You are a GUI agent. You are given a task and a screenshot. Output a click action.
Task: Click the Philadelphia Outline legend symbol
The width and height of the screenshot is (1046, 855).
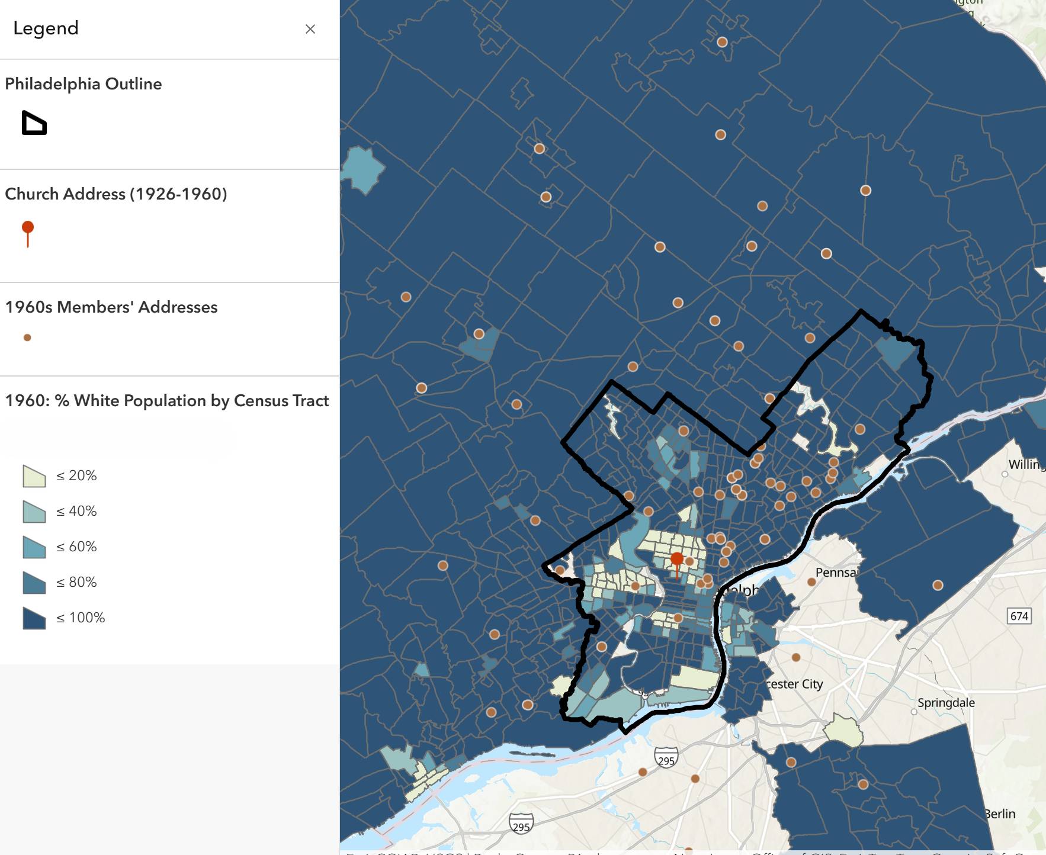coord(34,123)
